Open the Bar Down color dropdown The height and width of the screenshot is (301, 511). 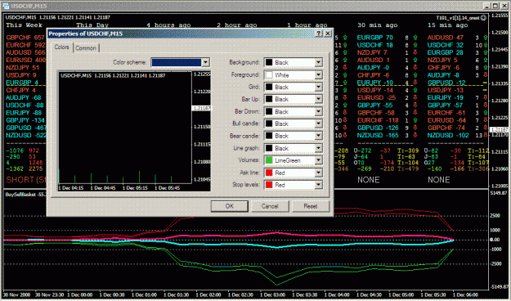[318, 111]
